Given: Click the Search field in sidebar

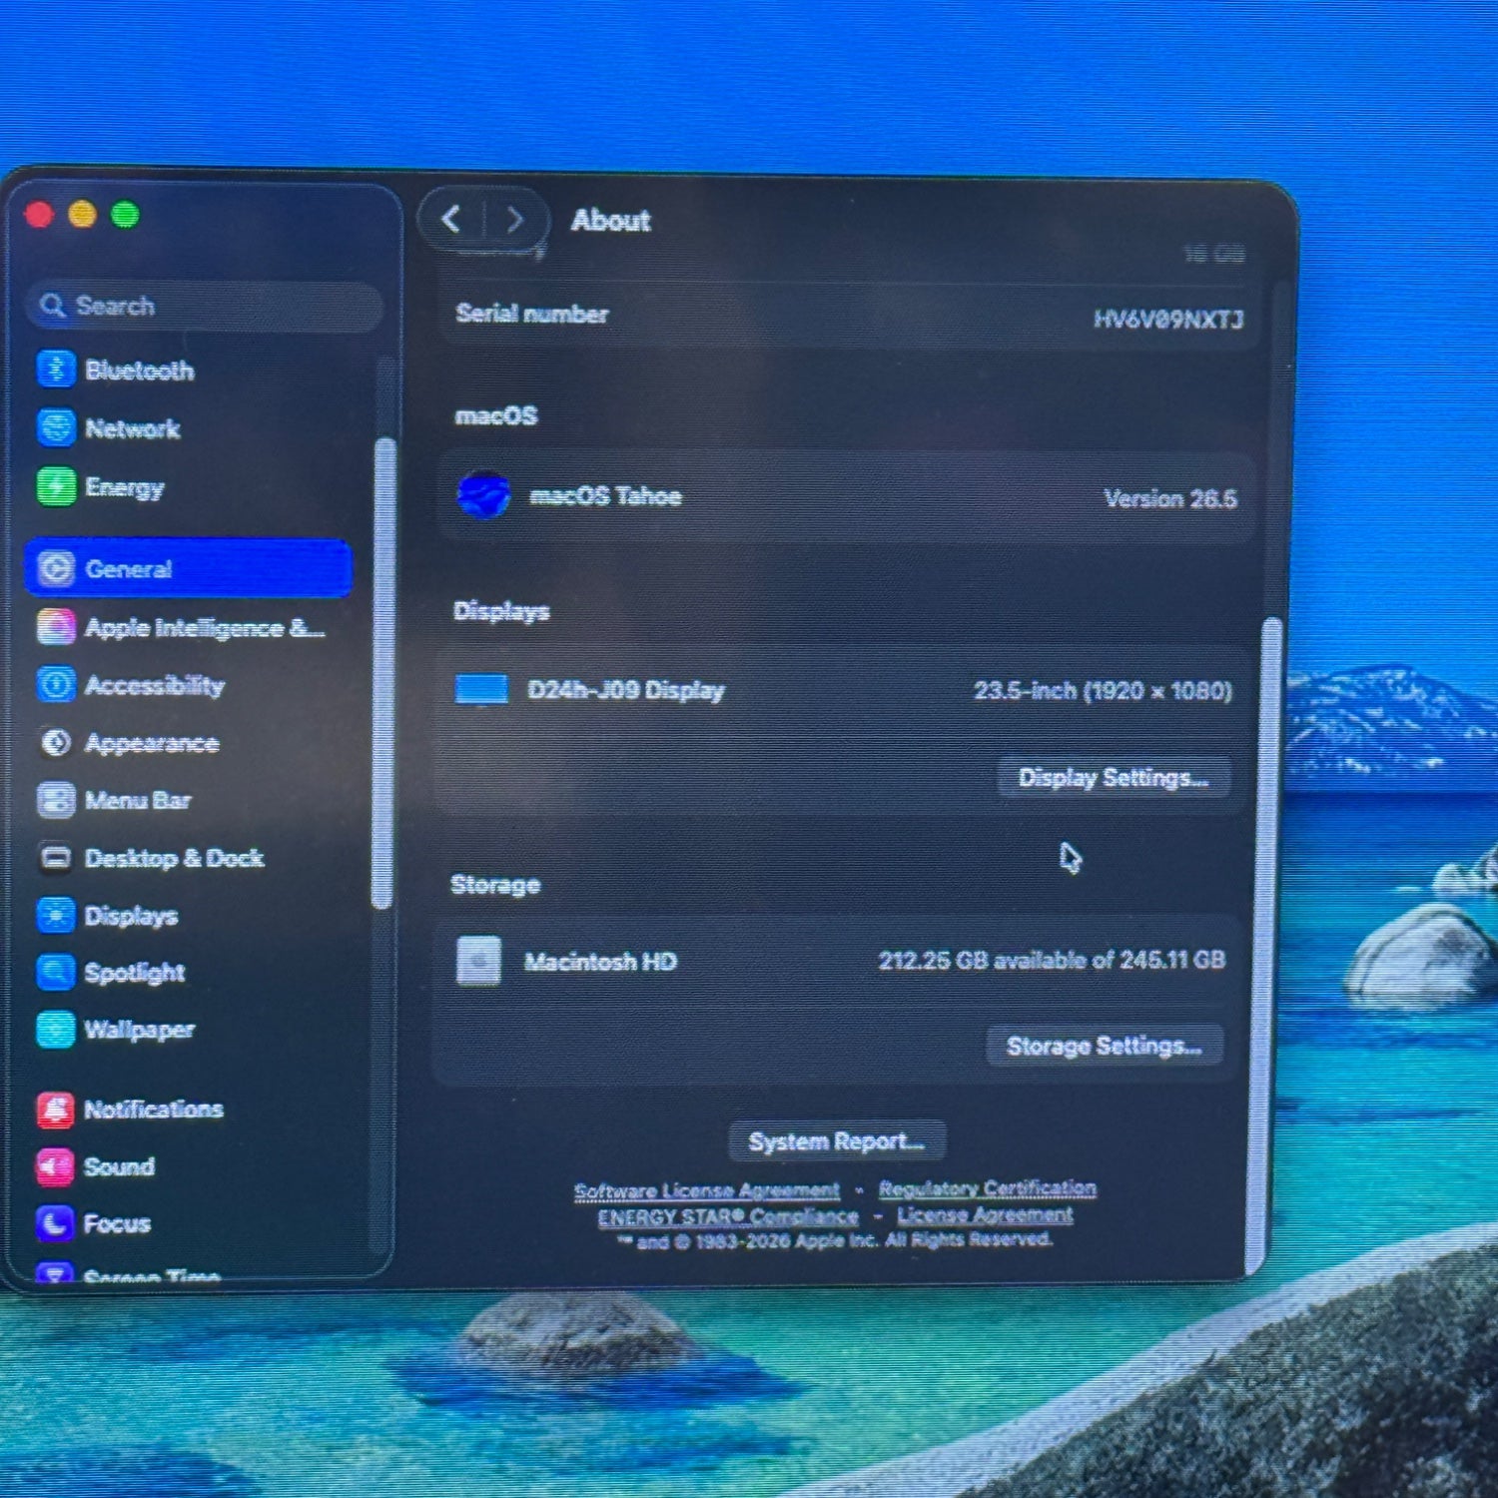Looking at the screenshot, I should pos(205,306).
